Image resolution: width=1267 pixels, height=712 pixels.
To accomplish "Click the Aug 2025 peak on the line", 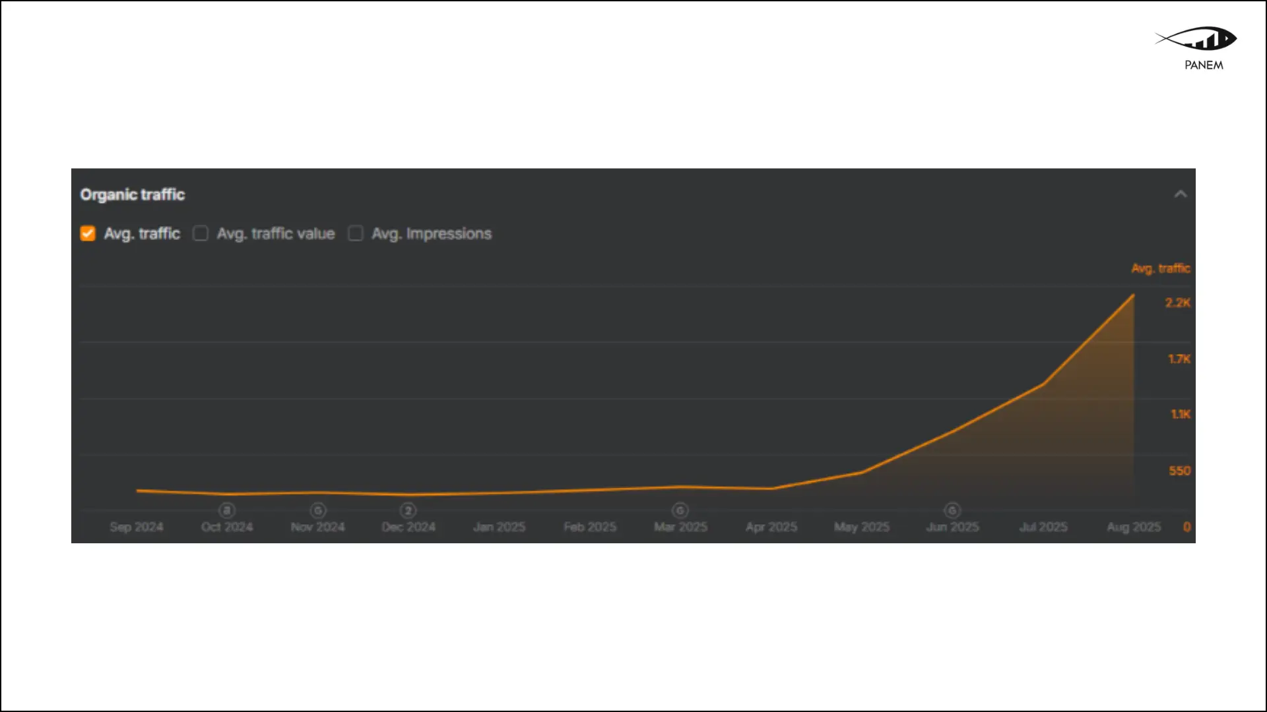I will coord(1133,295).
